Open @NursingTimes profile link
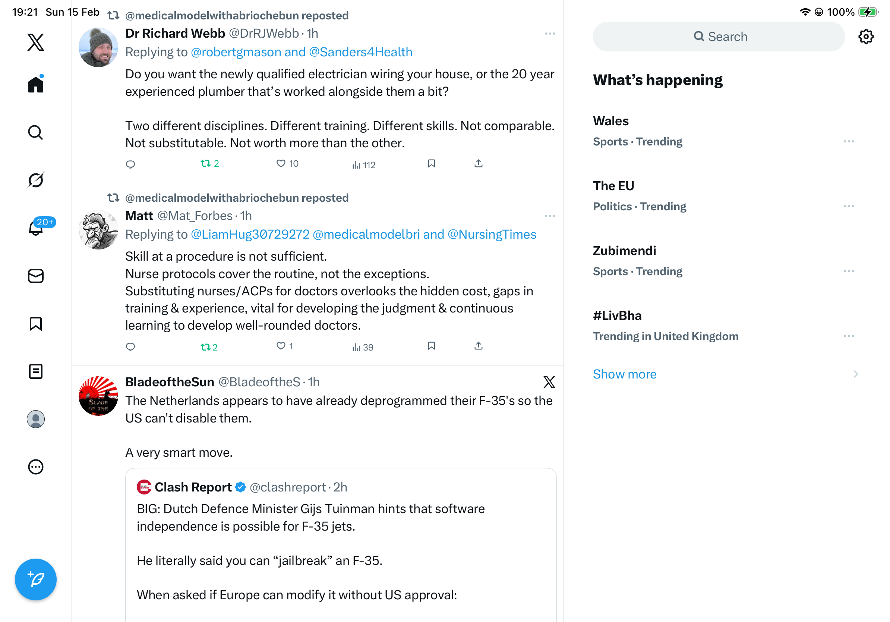This screenshot has width=890, height=622. click(x=492, y=234)
